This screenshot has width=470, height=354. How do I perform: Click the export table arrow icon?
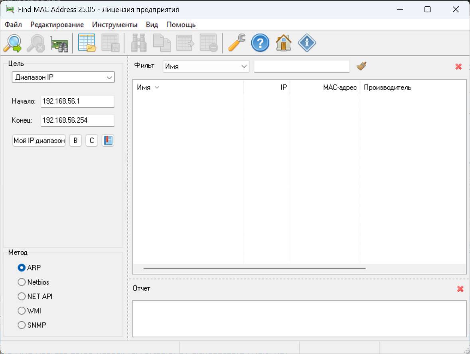185,43
